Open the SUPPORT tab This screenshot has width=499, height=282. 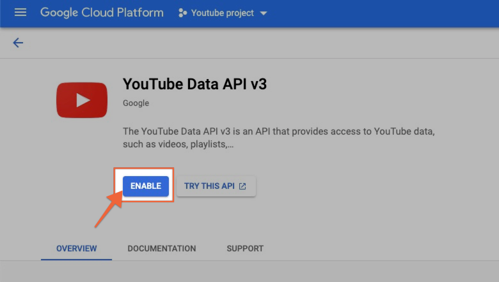coord(245,248)
